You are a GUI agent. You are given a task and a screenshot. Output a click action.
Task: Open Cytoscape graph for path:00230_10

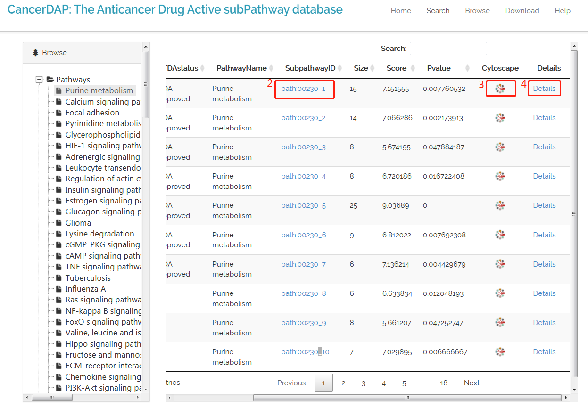tap(500, 352)
